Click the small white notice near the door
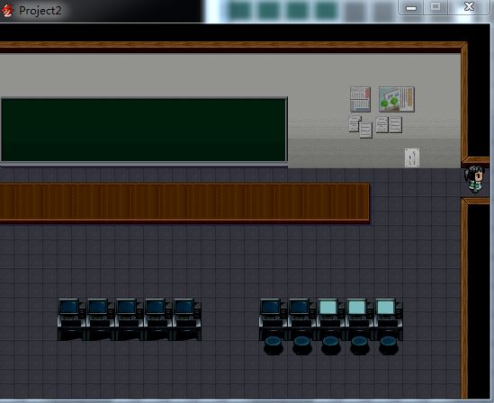The image size is (494, 403). point(412,157)
